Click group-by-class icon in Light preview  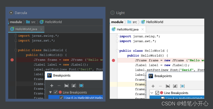(182, 86)
